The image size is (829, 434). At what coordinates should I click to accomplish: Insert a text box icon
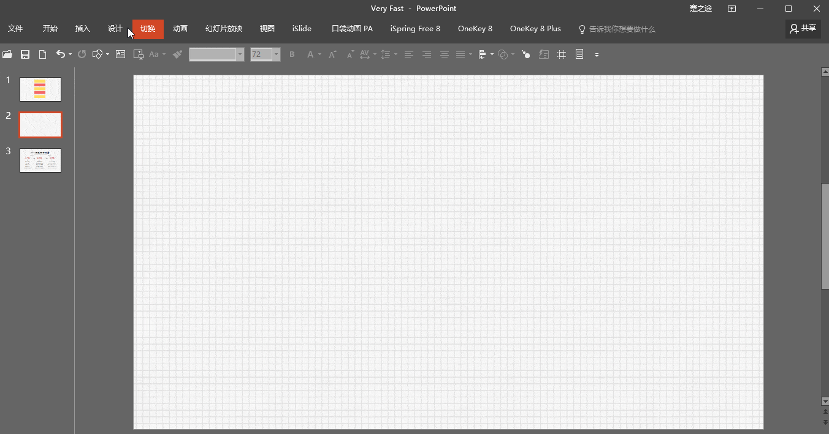(x=121, y=54)
